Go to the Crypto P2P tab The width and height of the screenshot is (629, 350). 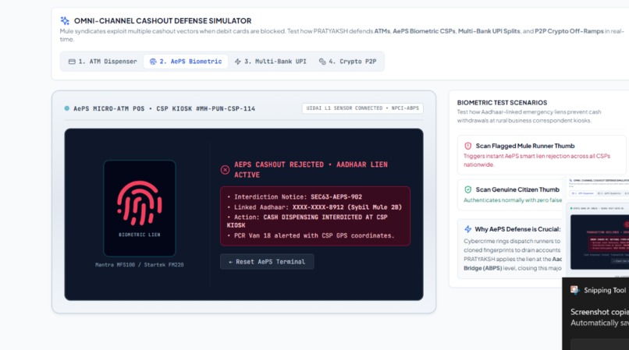pyautogui.click(x=348, y=62)
